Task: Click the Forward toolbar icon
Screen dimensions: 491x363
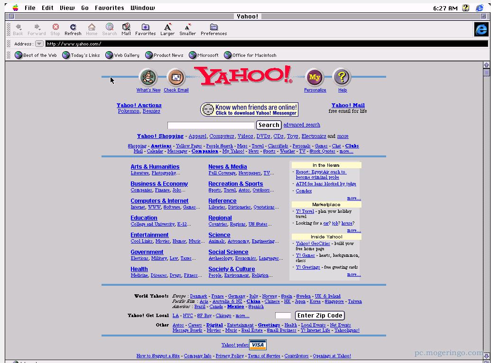Action: (37, 29)
